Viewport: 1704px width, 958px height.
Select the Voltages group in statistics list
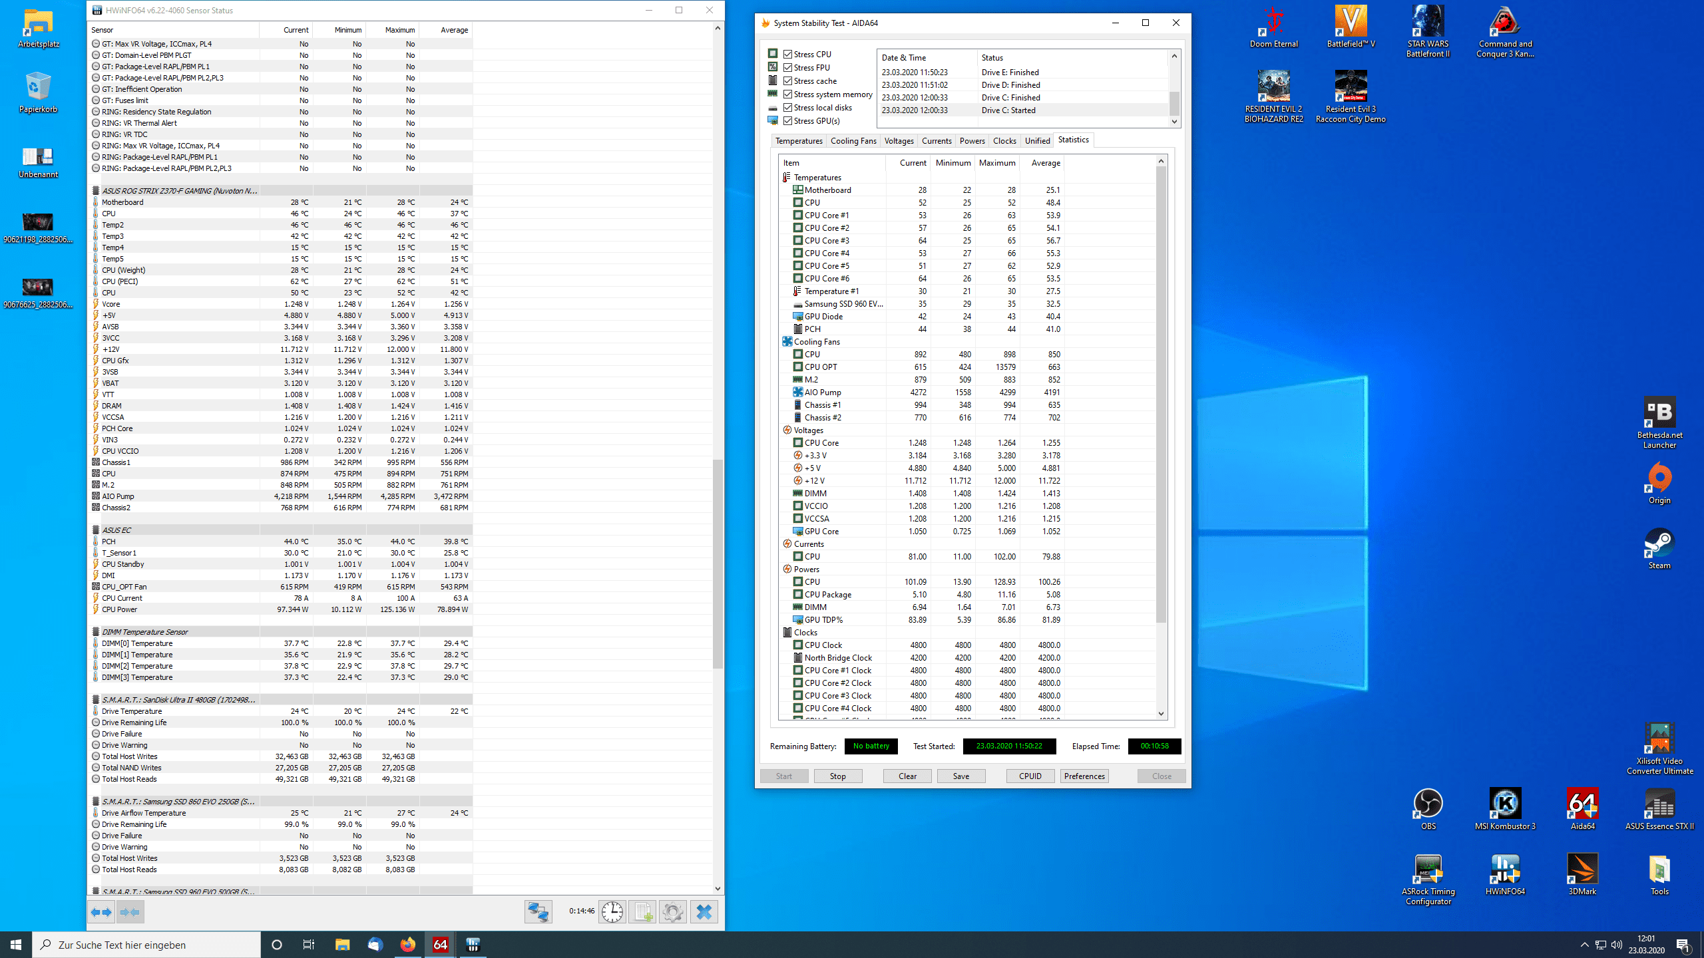[x=808, y=430]
